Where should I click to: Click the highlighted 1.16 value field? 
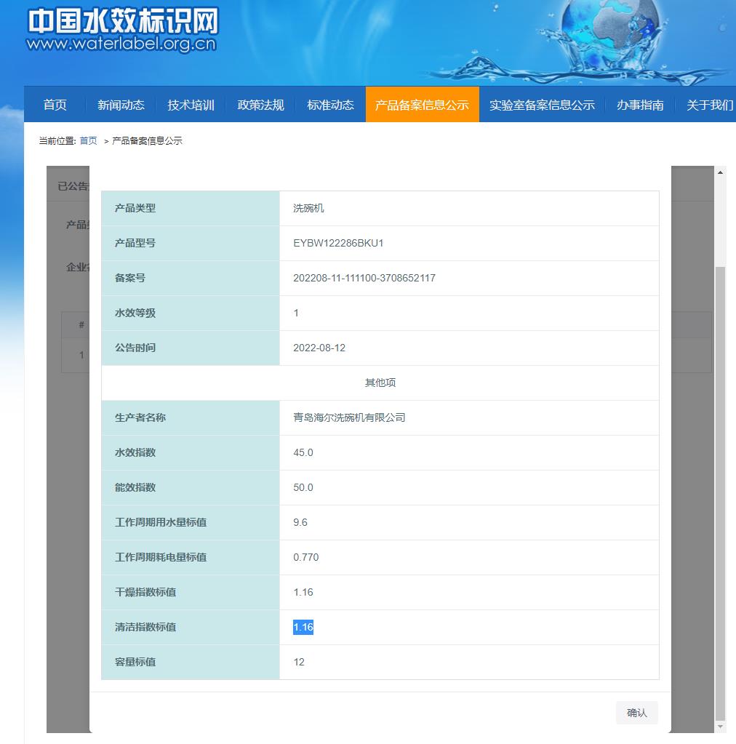click(303, 627)
